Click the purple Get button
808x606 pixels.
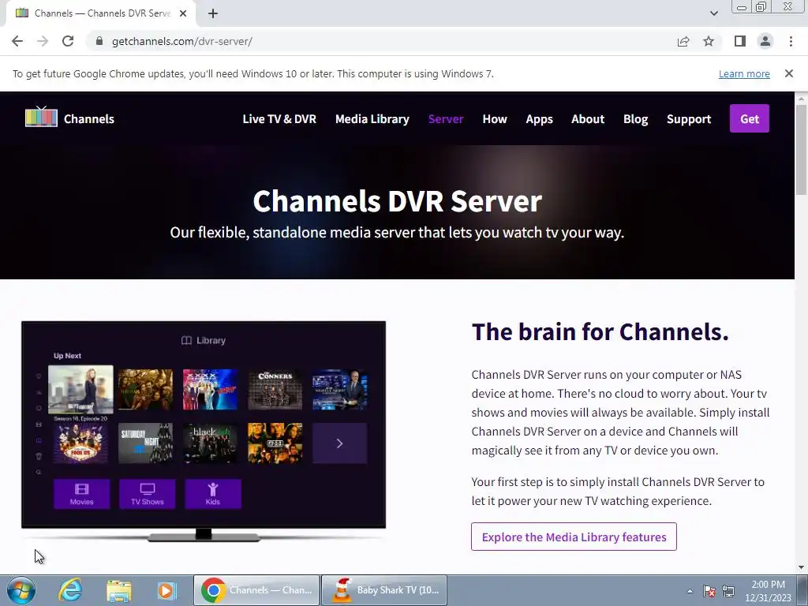tap(750, 118)
